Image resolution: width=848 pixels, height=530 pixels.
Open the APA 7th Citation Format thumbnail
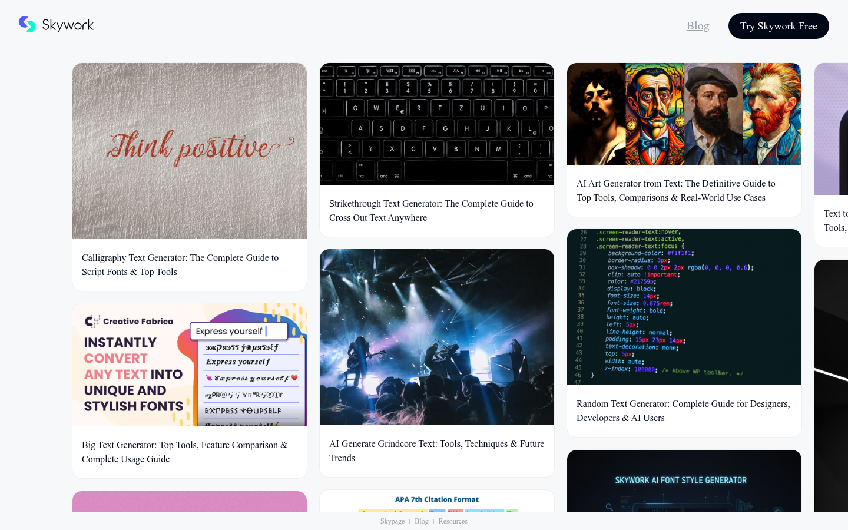(x=437, y=502)
